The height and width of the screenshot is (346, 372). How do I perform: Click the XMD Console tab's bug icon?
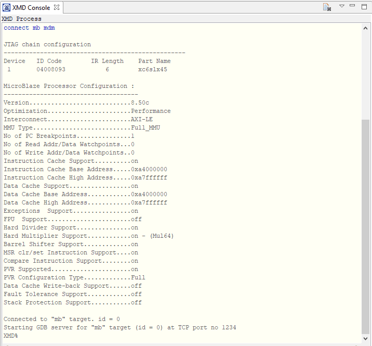coord(7,7)
